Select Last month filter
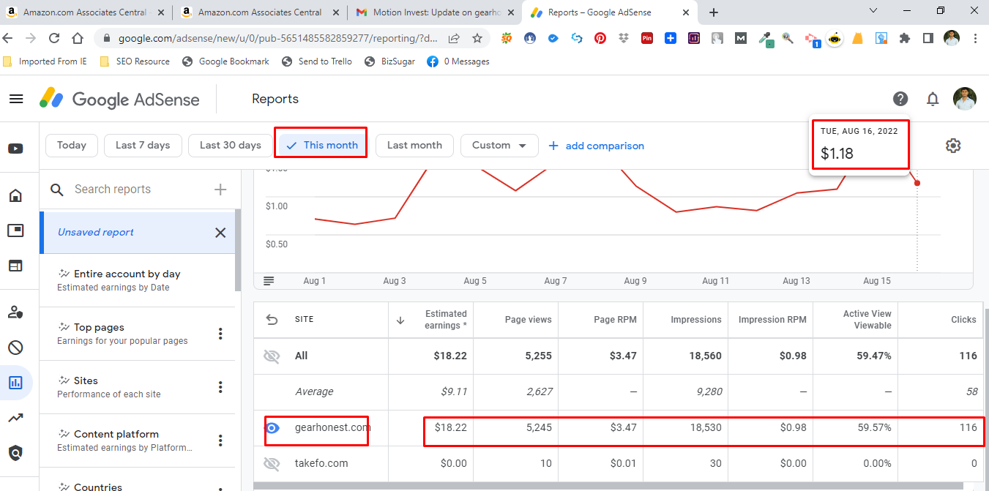989x491 pixels. point(414,146)
